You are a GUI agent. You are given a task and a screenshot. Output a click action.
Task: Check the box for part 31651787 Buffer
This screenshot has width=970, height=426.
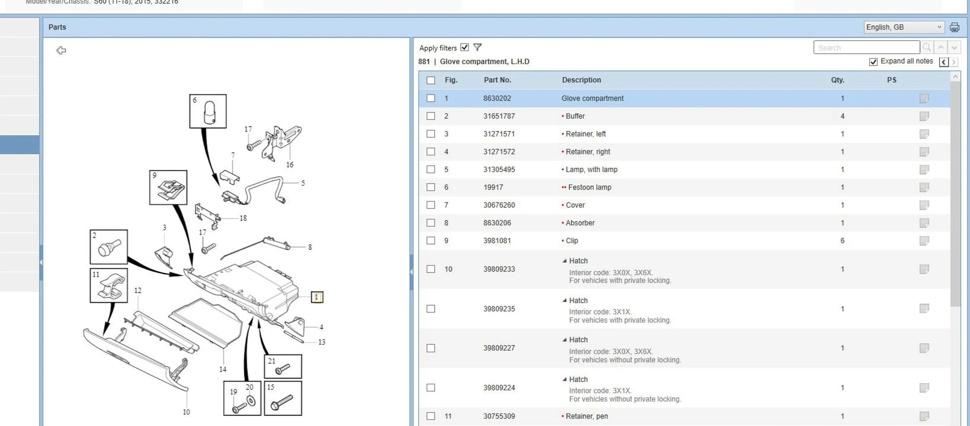click(431, 116)
